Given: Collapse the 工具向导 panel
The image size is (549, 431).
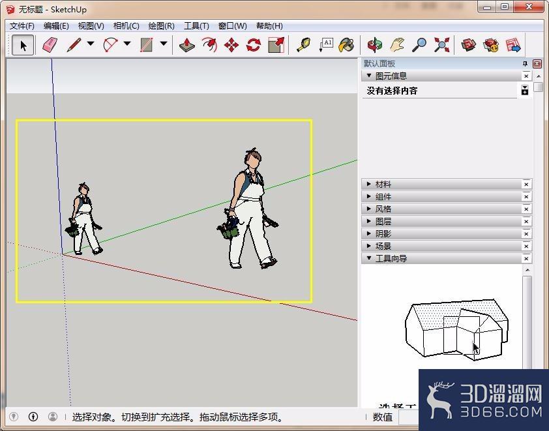Looking at the screenshot, I should pyautogui.click(x=368, y=258).
